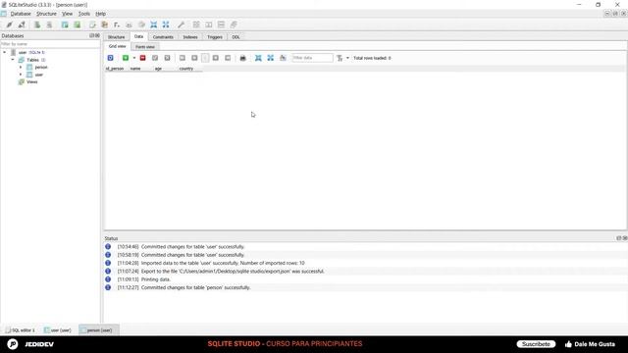Select the Grid view tab
This screenshot has height=353, width=628.
pyautogui.click(x=118, y=46)
